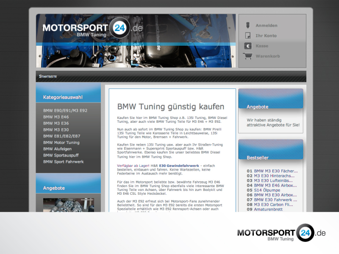Open the Anmelden link
339x254 pixels.
pyautogui.click(x=267, y=25)
